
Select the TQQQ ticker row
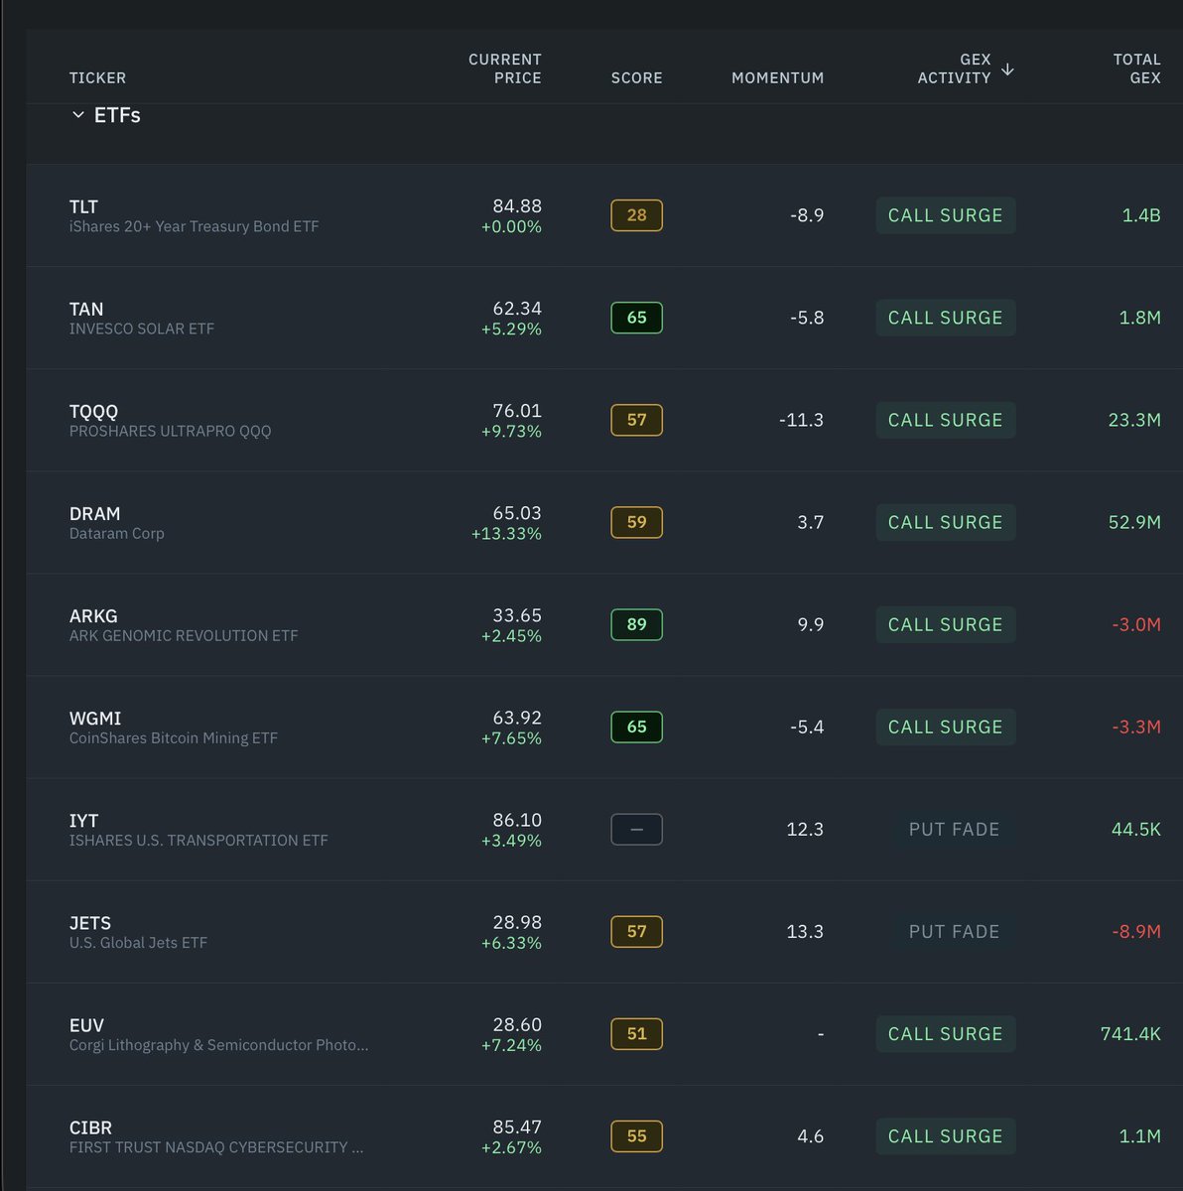pos(604,420)
